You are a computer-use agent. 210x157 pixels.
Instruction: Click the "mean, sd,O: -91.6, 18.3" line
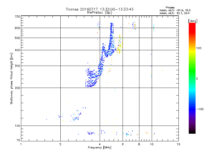point(175,10)
